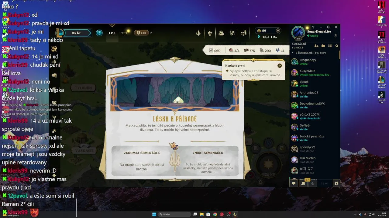Open Google Chrome from the taskbar

point(215,214)
